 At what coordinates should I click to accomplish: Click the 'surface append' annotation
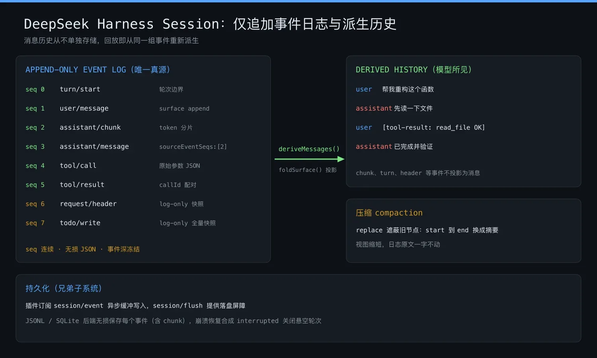click(184, 109)
